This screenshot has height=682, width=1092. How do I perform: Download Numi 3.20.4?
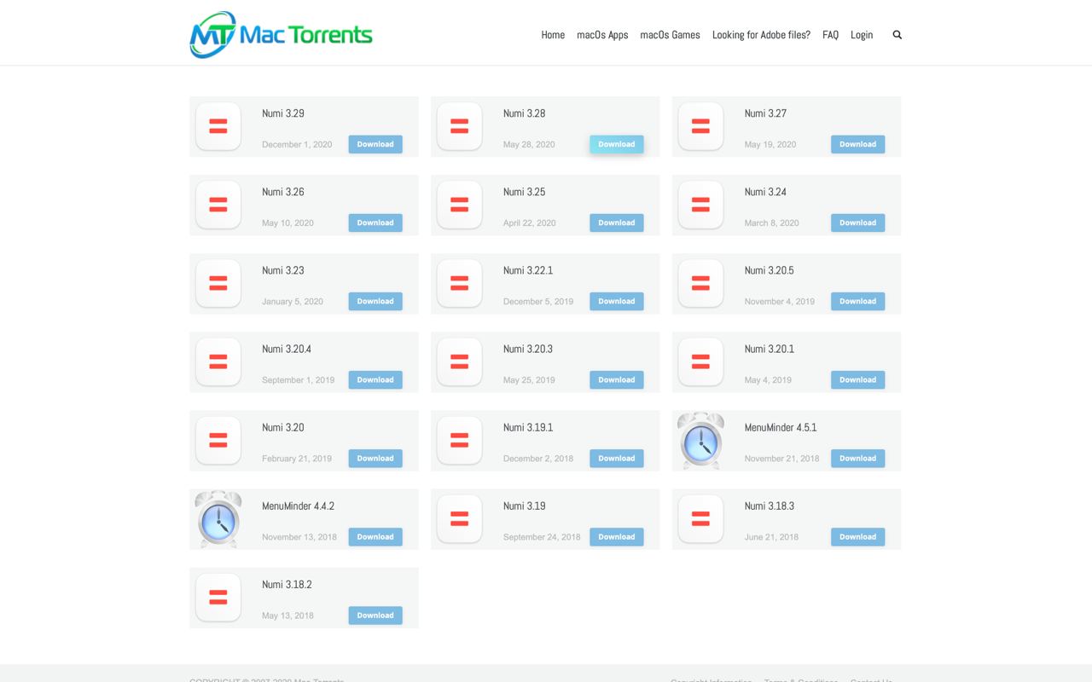375,379
